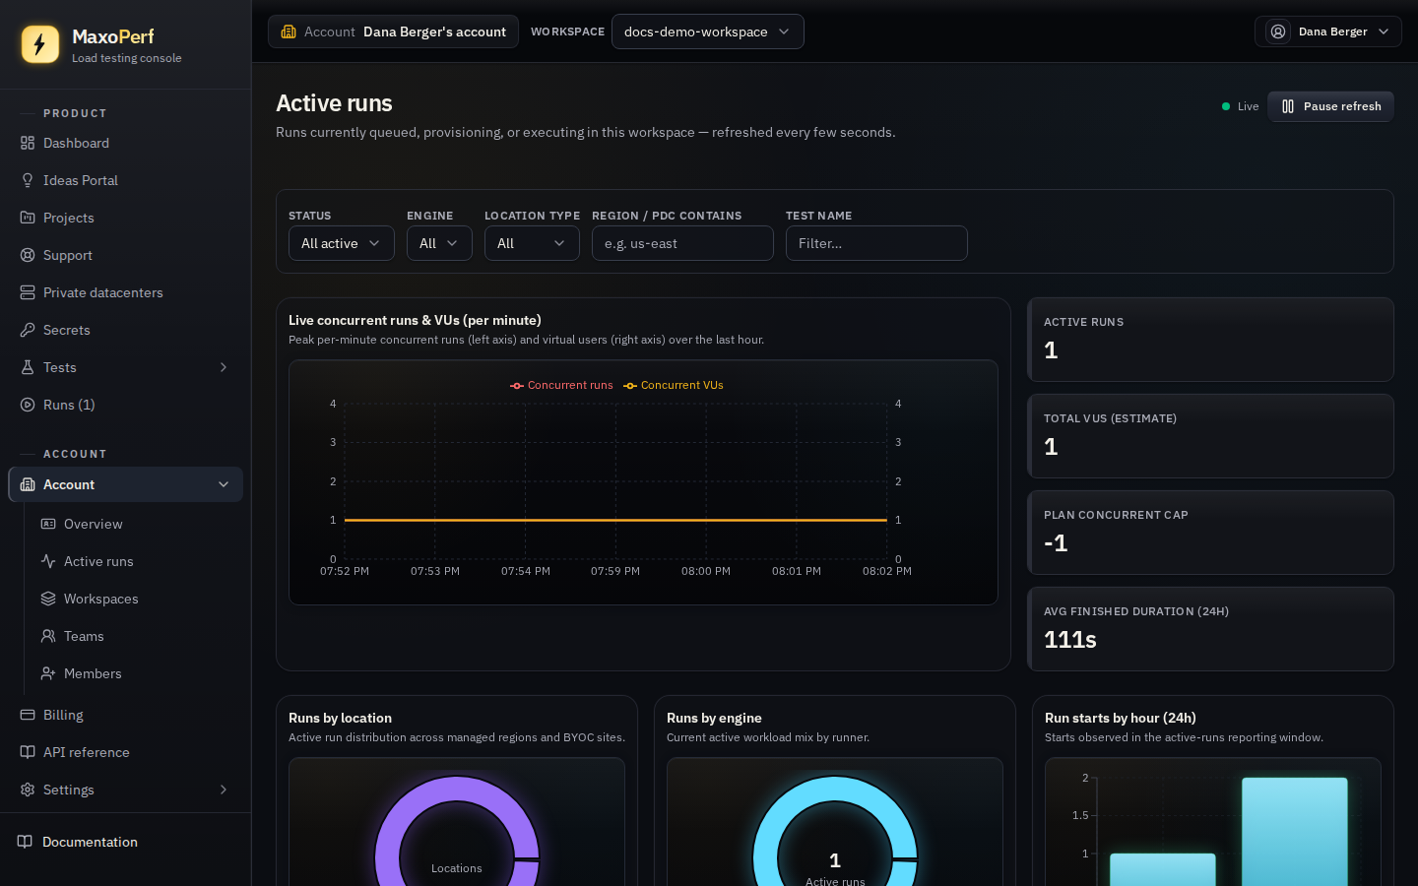Click the Projects folder icon

pyautogui.click(x=28, y=218)
